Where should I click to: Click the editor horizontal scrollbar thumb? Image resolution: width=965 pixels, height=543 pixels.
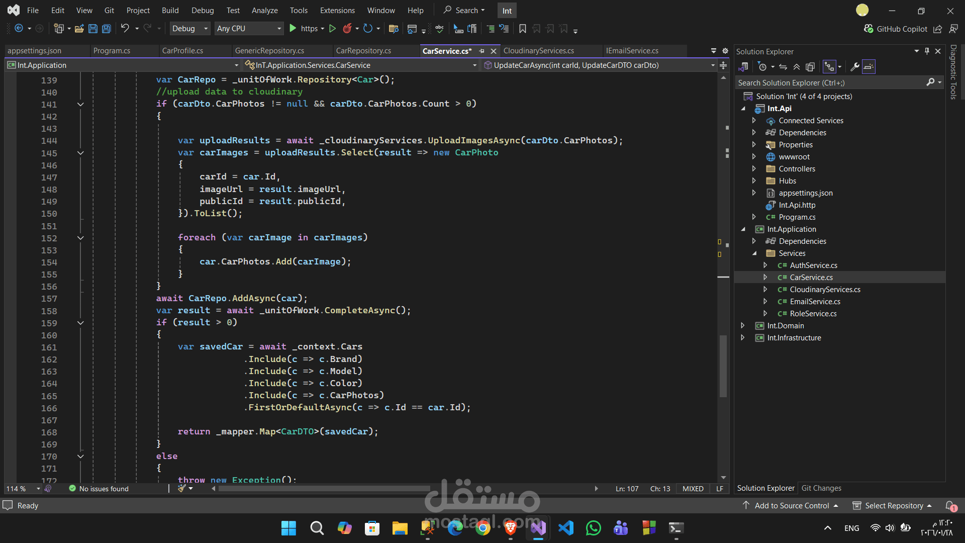click(324, 489)
